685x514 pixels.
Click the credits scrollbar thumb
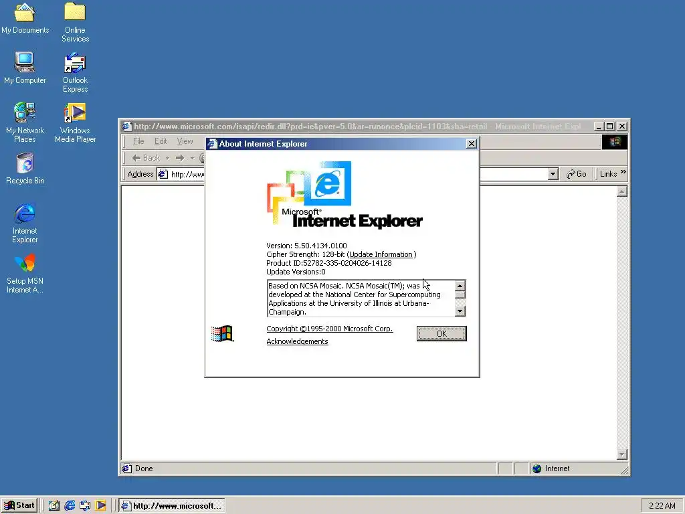coord(460,295)
